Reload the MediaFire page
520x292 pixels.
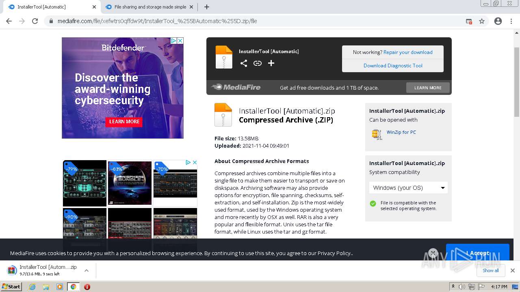[x=35, y=21]
